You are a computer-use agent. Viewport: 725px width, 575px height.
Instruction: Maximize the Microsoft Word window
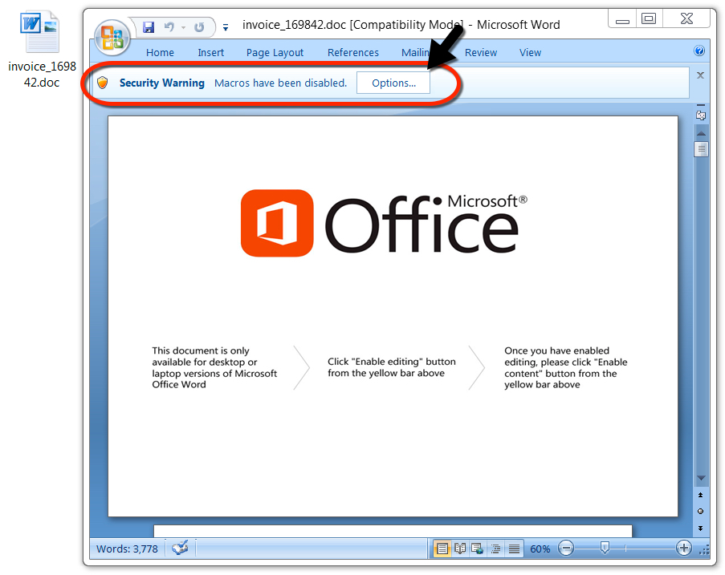point(649,19)
